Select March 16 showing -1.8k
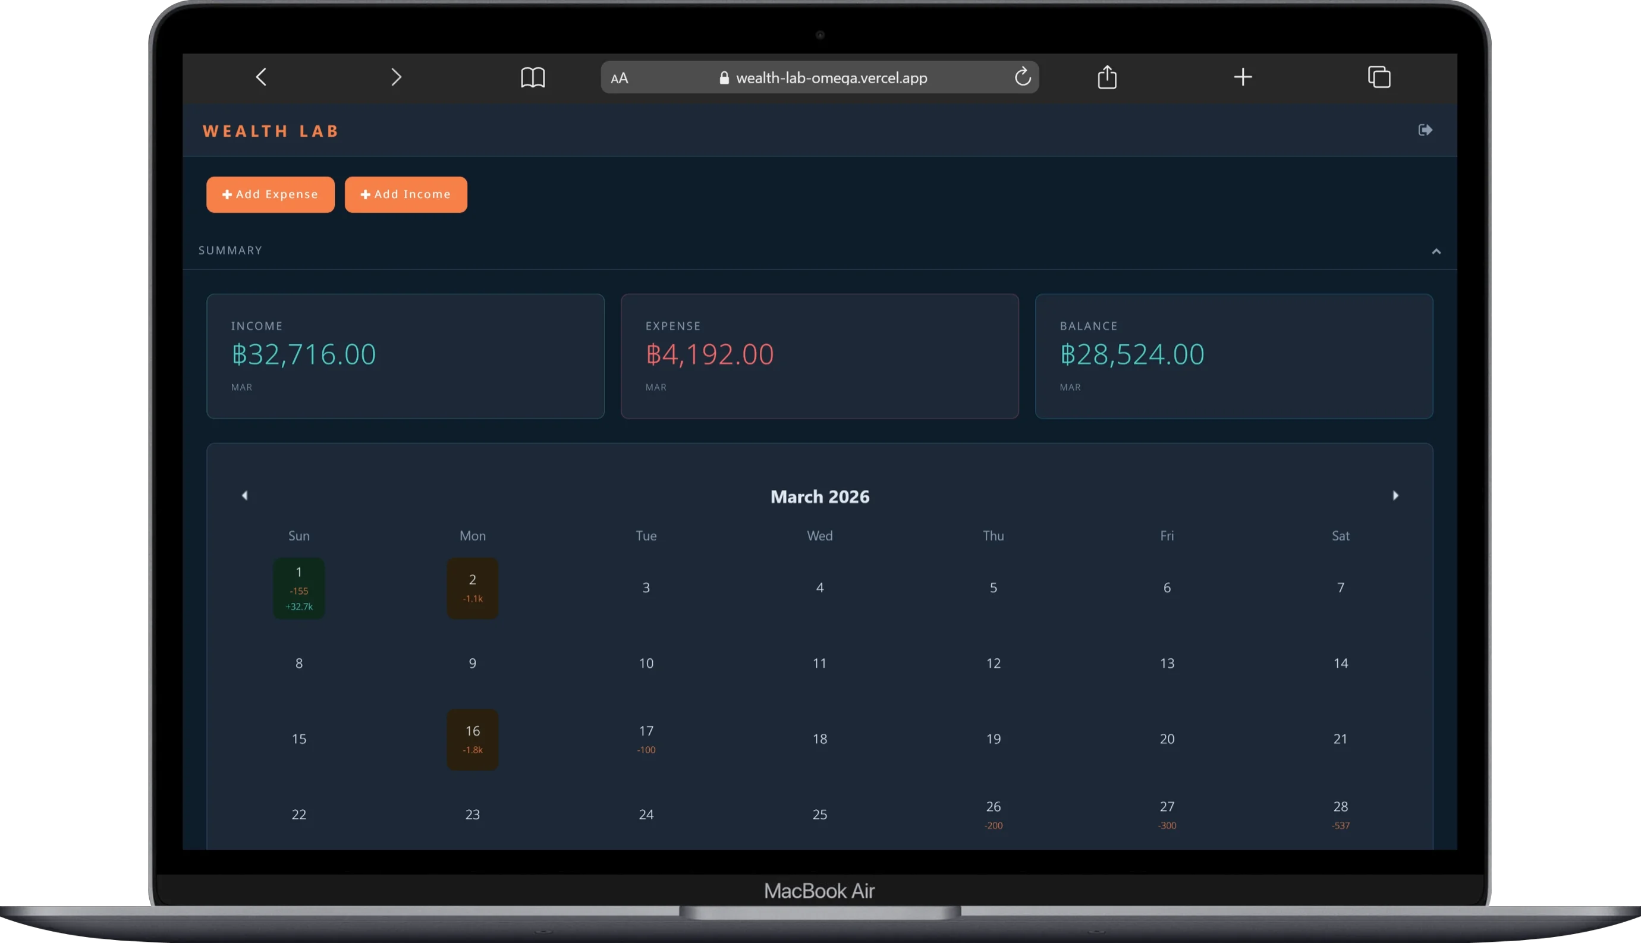This screenshot has width=1641, height=943. pos(472,739)
